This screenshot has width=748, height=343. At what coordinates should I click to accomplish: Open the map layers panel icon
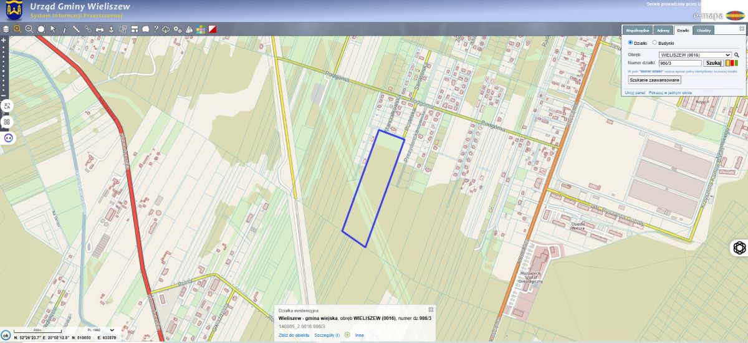[6, 29]
